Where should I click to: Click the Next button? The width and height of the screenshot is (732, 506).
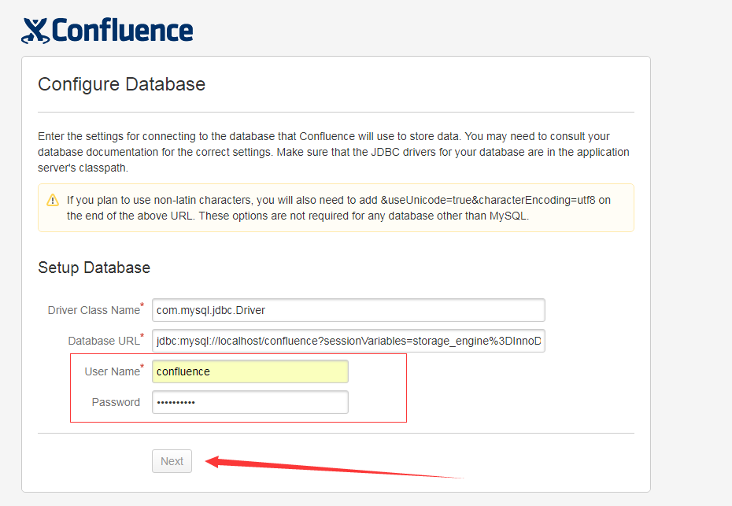172,461
